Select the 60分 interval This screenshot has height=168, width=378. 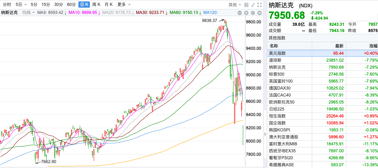[71, 4]
